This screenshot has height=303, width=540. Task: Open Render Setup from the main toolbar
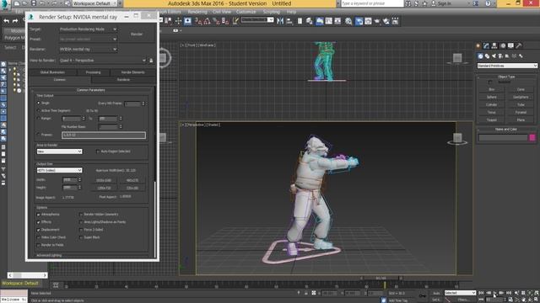(359, 21)
